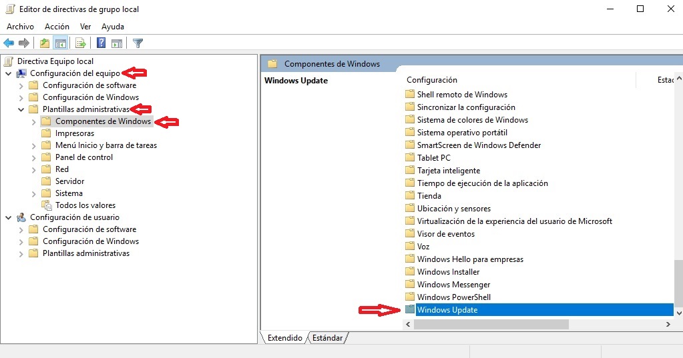
Task: Expand Configuración de software under equipo
Action: [x=21, y=86]
